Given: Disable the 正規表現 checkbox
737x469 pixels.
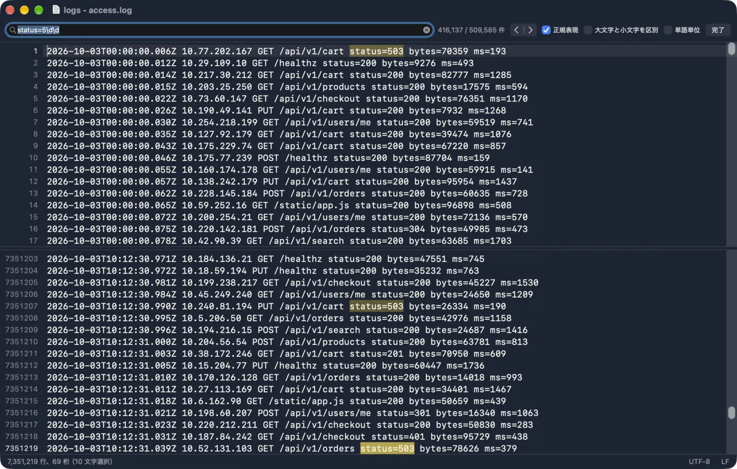Looking at the screenshot, I should click(546, 30).
